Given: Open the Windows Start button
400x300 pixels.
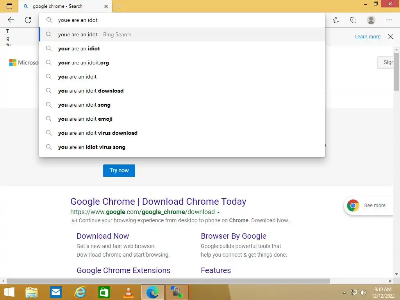Looking at the screenshot, I should [9, 292].
